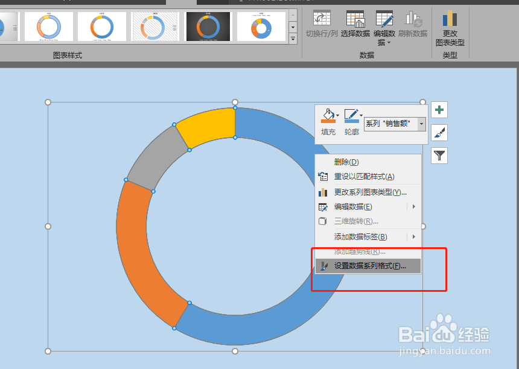The image size is (519, 369).
Task: Click the icon beside 重设以匹配样式(A)
Action: click(323, 176)
